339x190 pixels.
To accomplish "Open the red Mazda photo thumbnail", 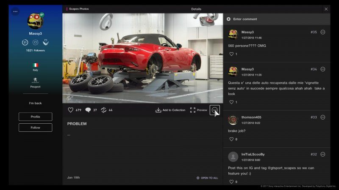I will pos(142,58).
